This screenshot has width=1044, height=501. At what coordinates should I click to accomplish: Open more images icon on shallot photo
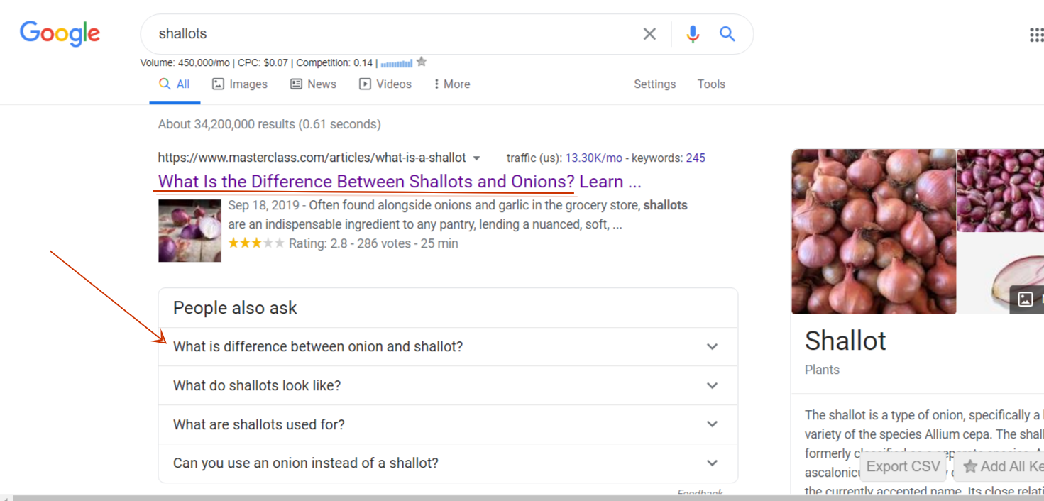pos(1026,299)
